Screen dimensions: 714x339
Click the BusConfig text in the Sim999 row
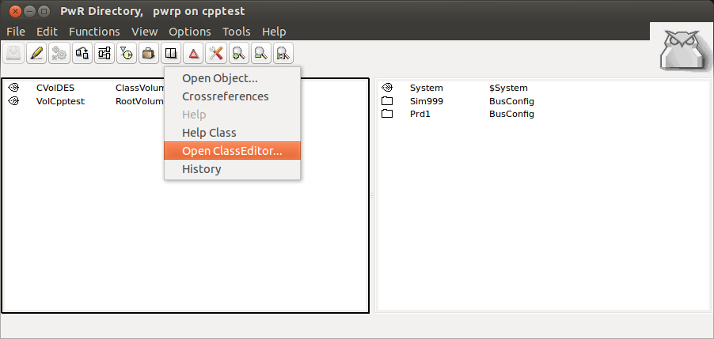pos(512,101)
